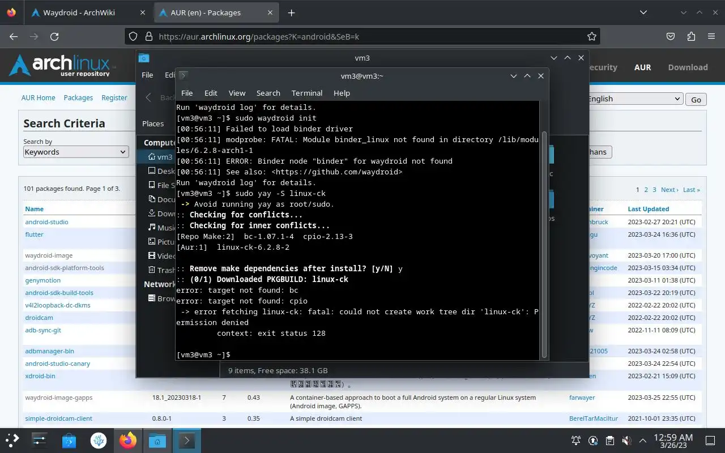Open AUR Home link
725x453 pixels.
click(x=38, y=97)
